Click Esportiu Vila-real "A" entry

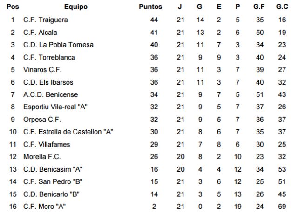pos(55,107)
